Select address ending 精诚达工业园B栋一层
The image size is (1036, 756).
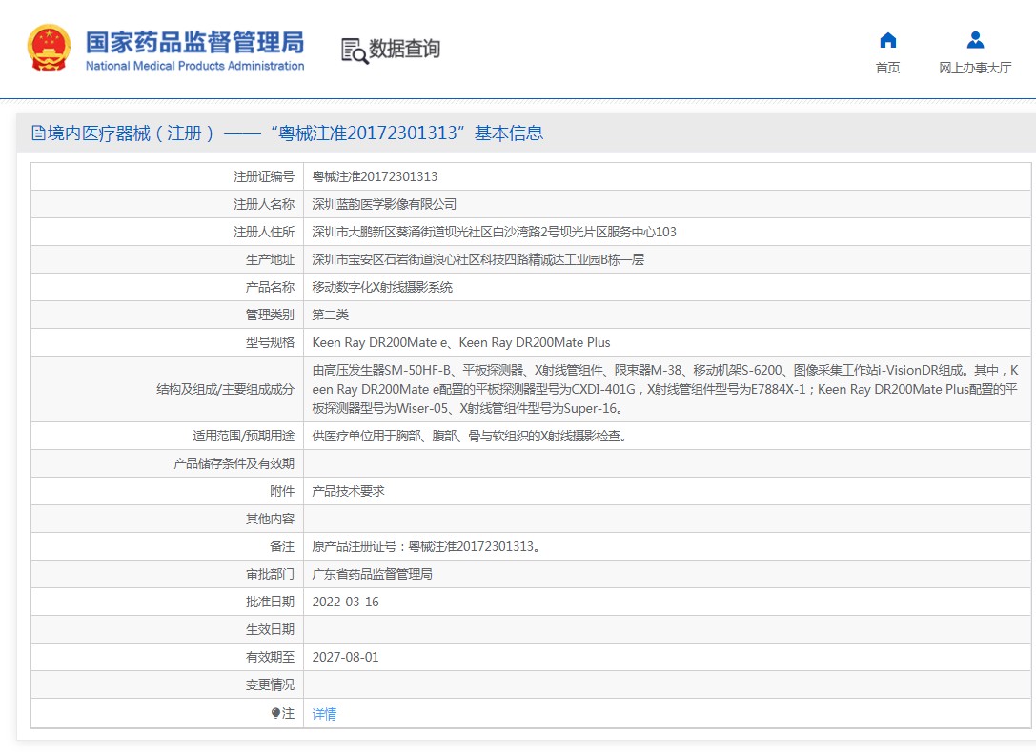(477, 259)
